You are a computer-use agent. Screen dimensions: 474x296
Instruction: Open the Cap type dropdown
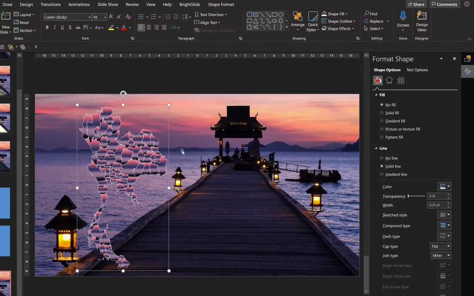click(x=440, y=246)
